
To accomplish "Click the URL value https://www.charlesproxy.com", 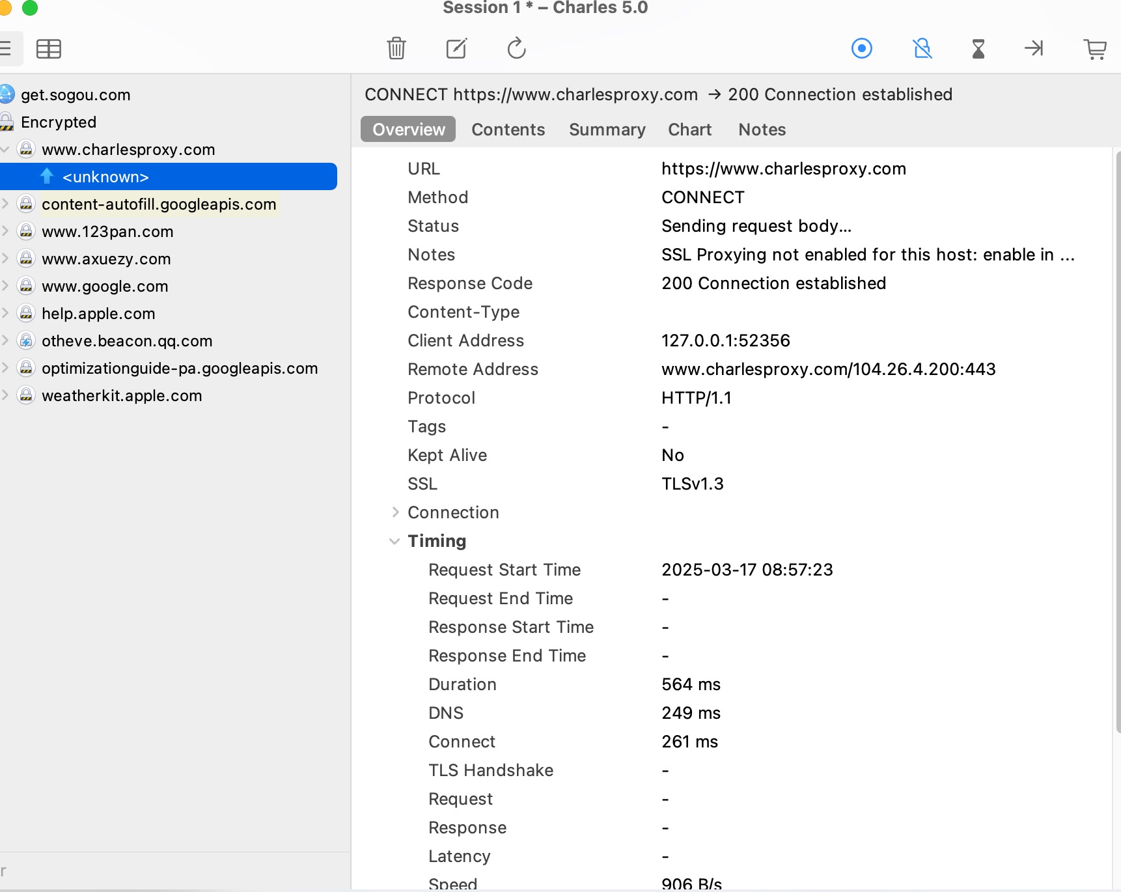I will click(784, 169).
